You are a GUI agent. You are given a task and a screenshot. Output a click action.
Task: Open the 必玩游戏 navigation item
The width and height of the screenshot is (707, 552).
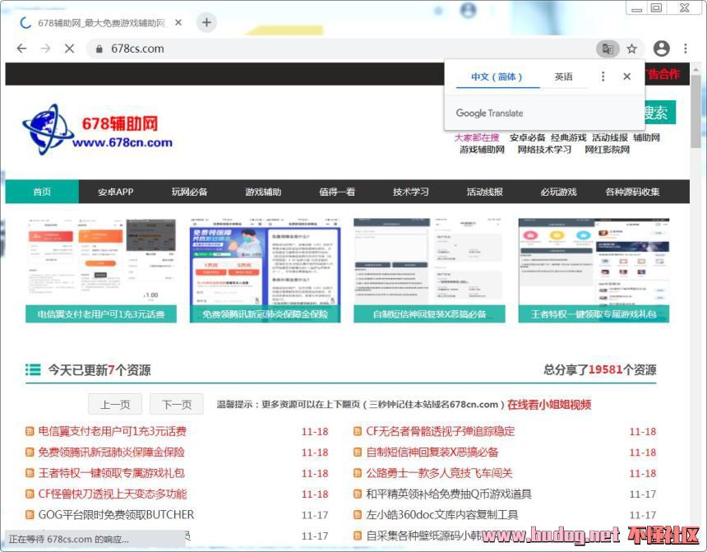[x=559, y=192]
